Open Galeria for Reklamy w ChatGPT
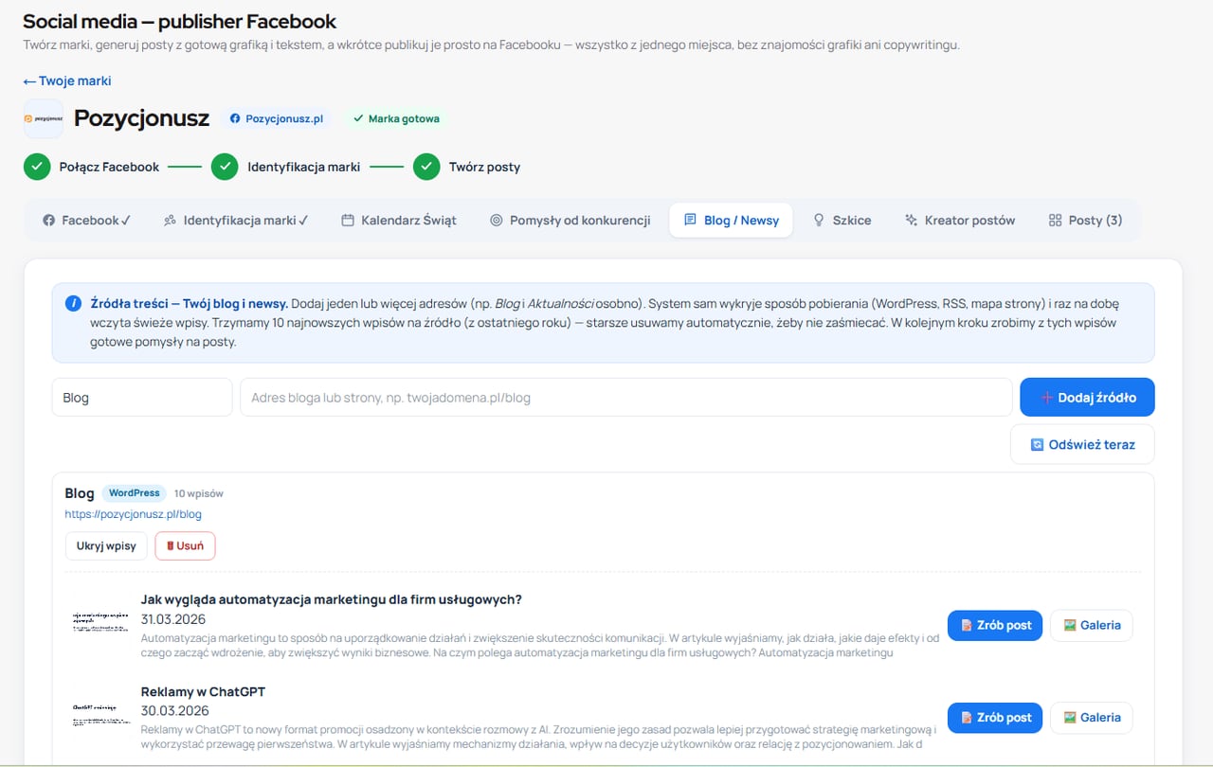The image size is (1213, 767). [x=1092, y=717]
